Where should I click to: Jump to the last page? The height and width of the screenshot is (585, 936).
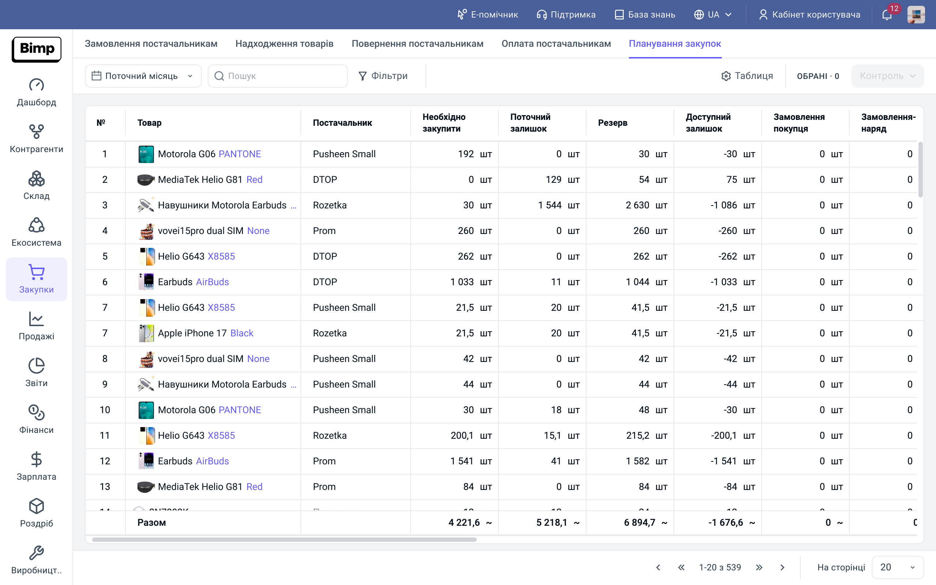point(759,567)
